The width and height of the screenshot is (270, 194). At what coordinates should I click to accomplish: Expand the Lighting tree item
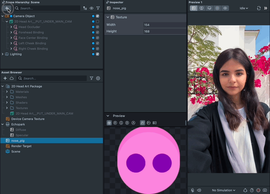(3, 54)
